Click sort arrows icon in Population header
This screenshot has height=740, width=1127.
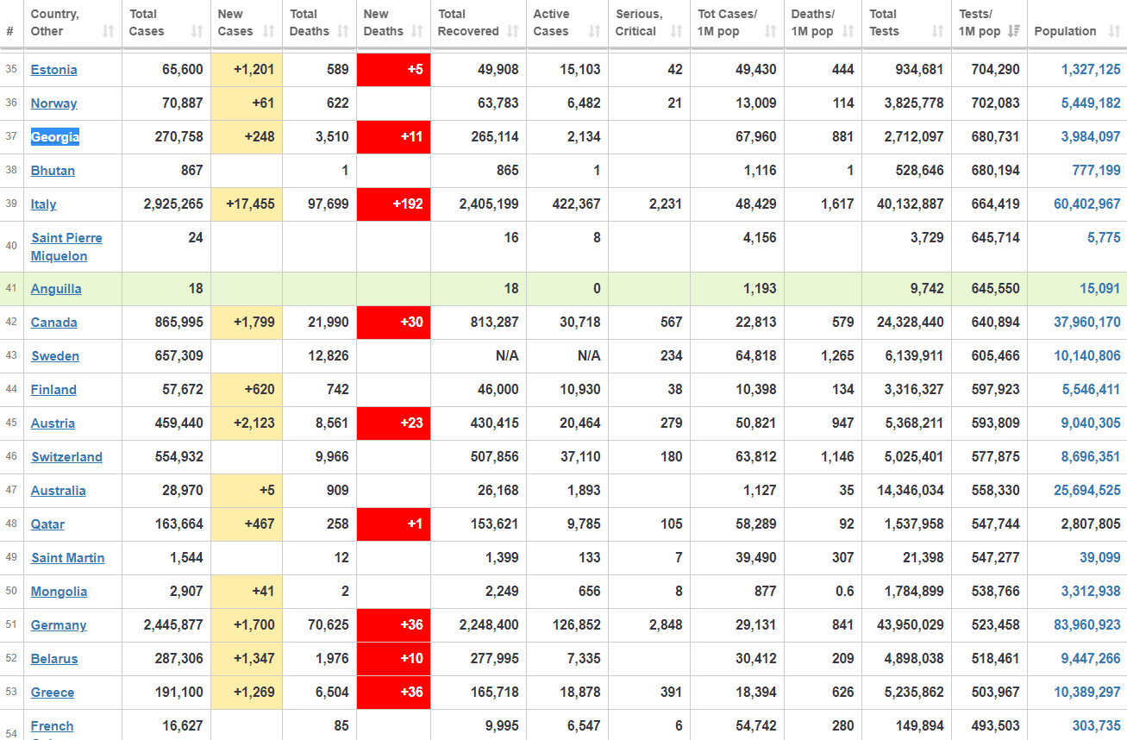click(1111, 31)
